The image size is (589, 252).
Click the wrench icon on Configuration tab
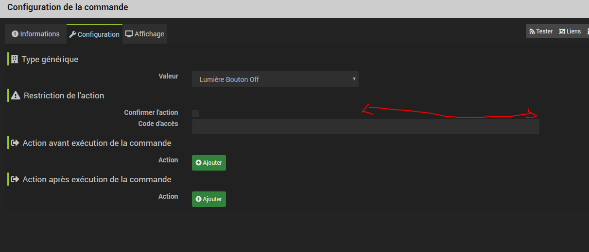[x=73, y=34]
